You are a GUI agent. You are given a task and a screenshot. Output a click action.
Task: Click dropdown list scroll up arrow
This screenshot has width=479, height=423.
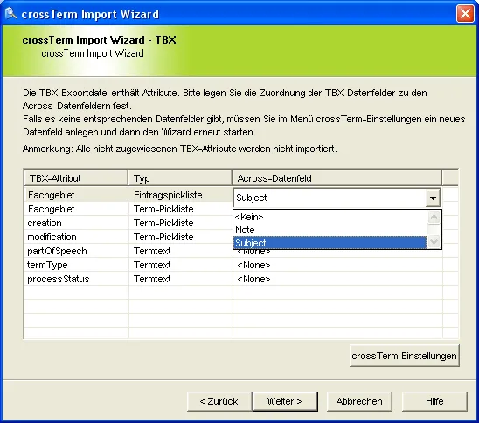(x=434, y=218)
